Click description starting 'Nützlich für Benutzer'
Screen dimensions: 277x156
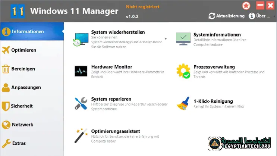coord(125,139)
